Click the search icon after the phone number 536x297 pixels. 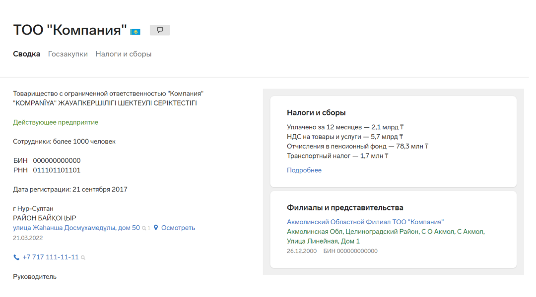pos(83,258)
